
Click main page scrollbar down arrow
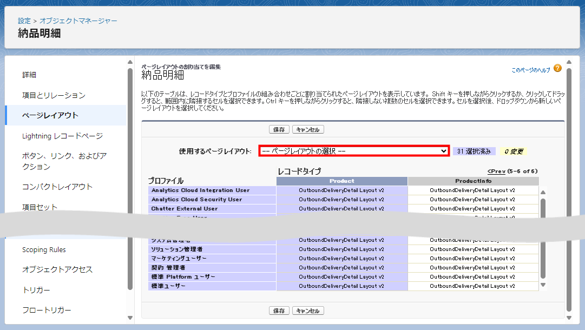(x=569, y=318)
